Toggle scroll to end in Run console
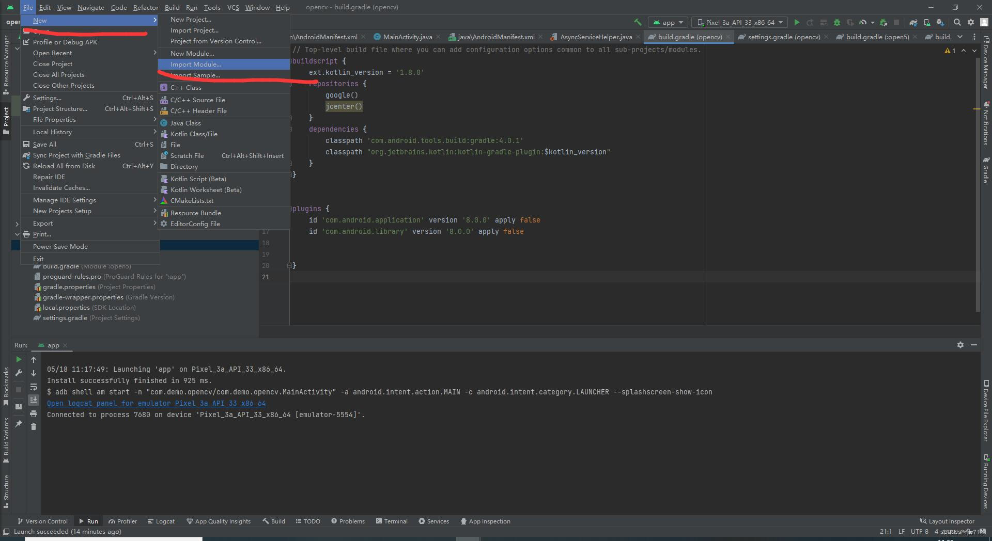Viewport: 992px width, 541px height. click(34, 400)
